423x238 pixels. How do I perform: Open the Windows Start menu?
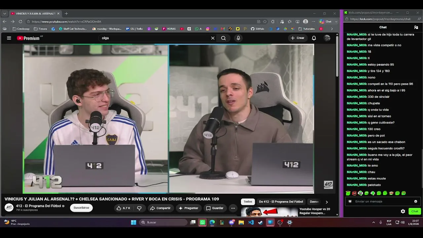pos(134,222)
